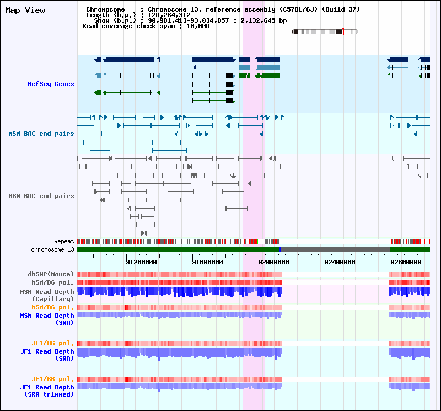441x411 pixels.
Task: Click the dbSNP(Mouse) track label
Action: [x=51, y=274]
